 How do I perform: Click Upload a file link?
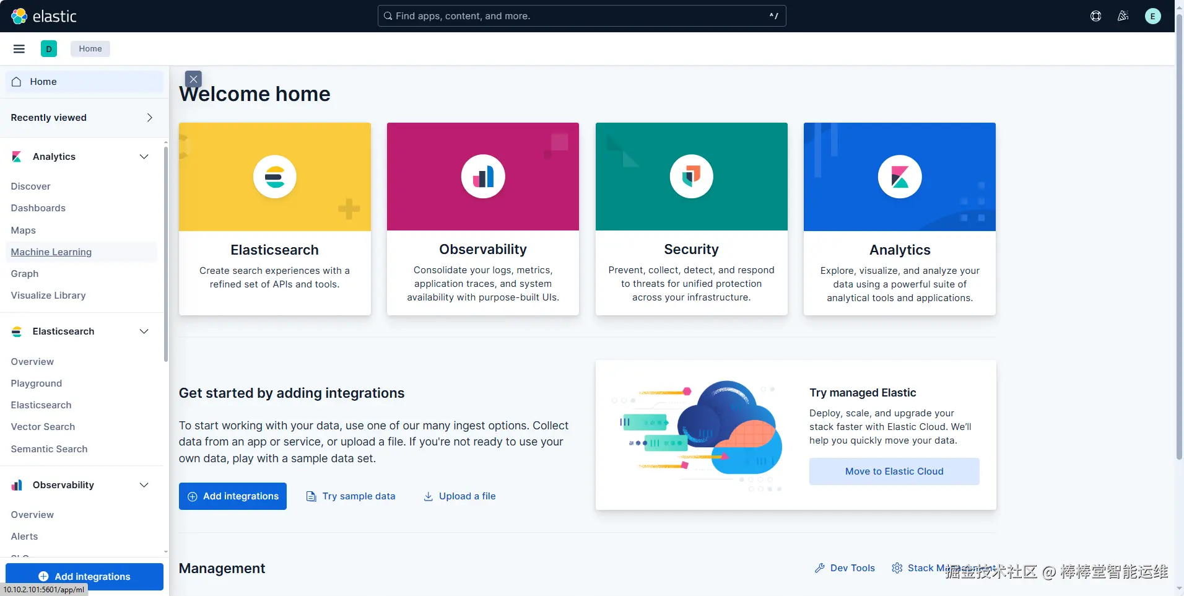[459, 496]
